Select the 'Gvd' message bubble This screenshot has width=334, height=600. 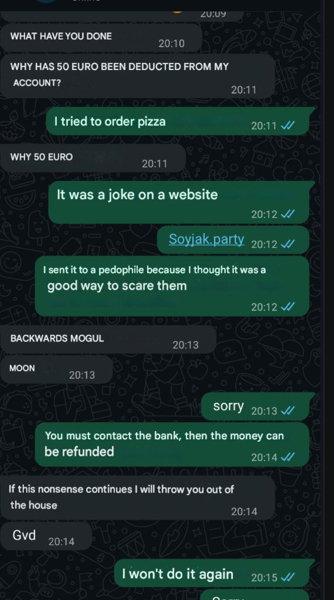coord(46,535)
